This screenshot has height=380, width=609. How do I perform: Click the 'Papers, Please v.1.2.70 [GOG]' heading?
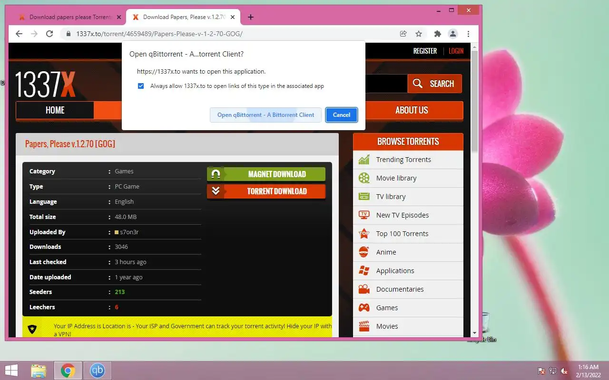coord(70,144)
